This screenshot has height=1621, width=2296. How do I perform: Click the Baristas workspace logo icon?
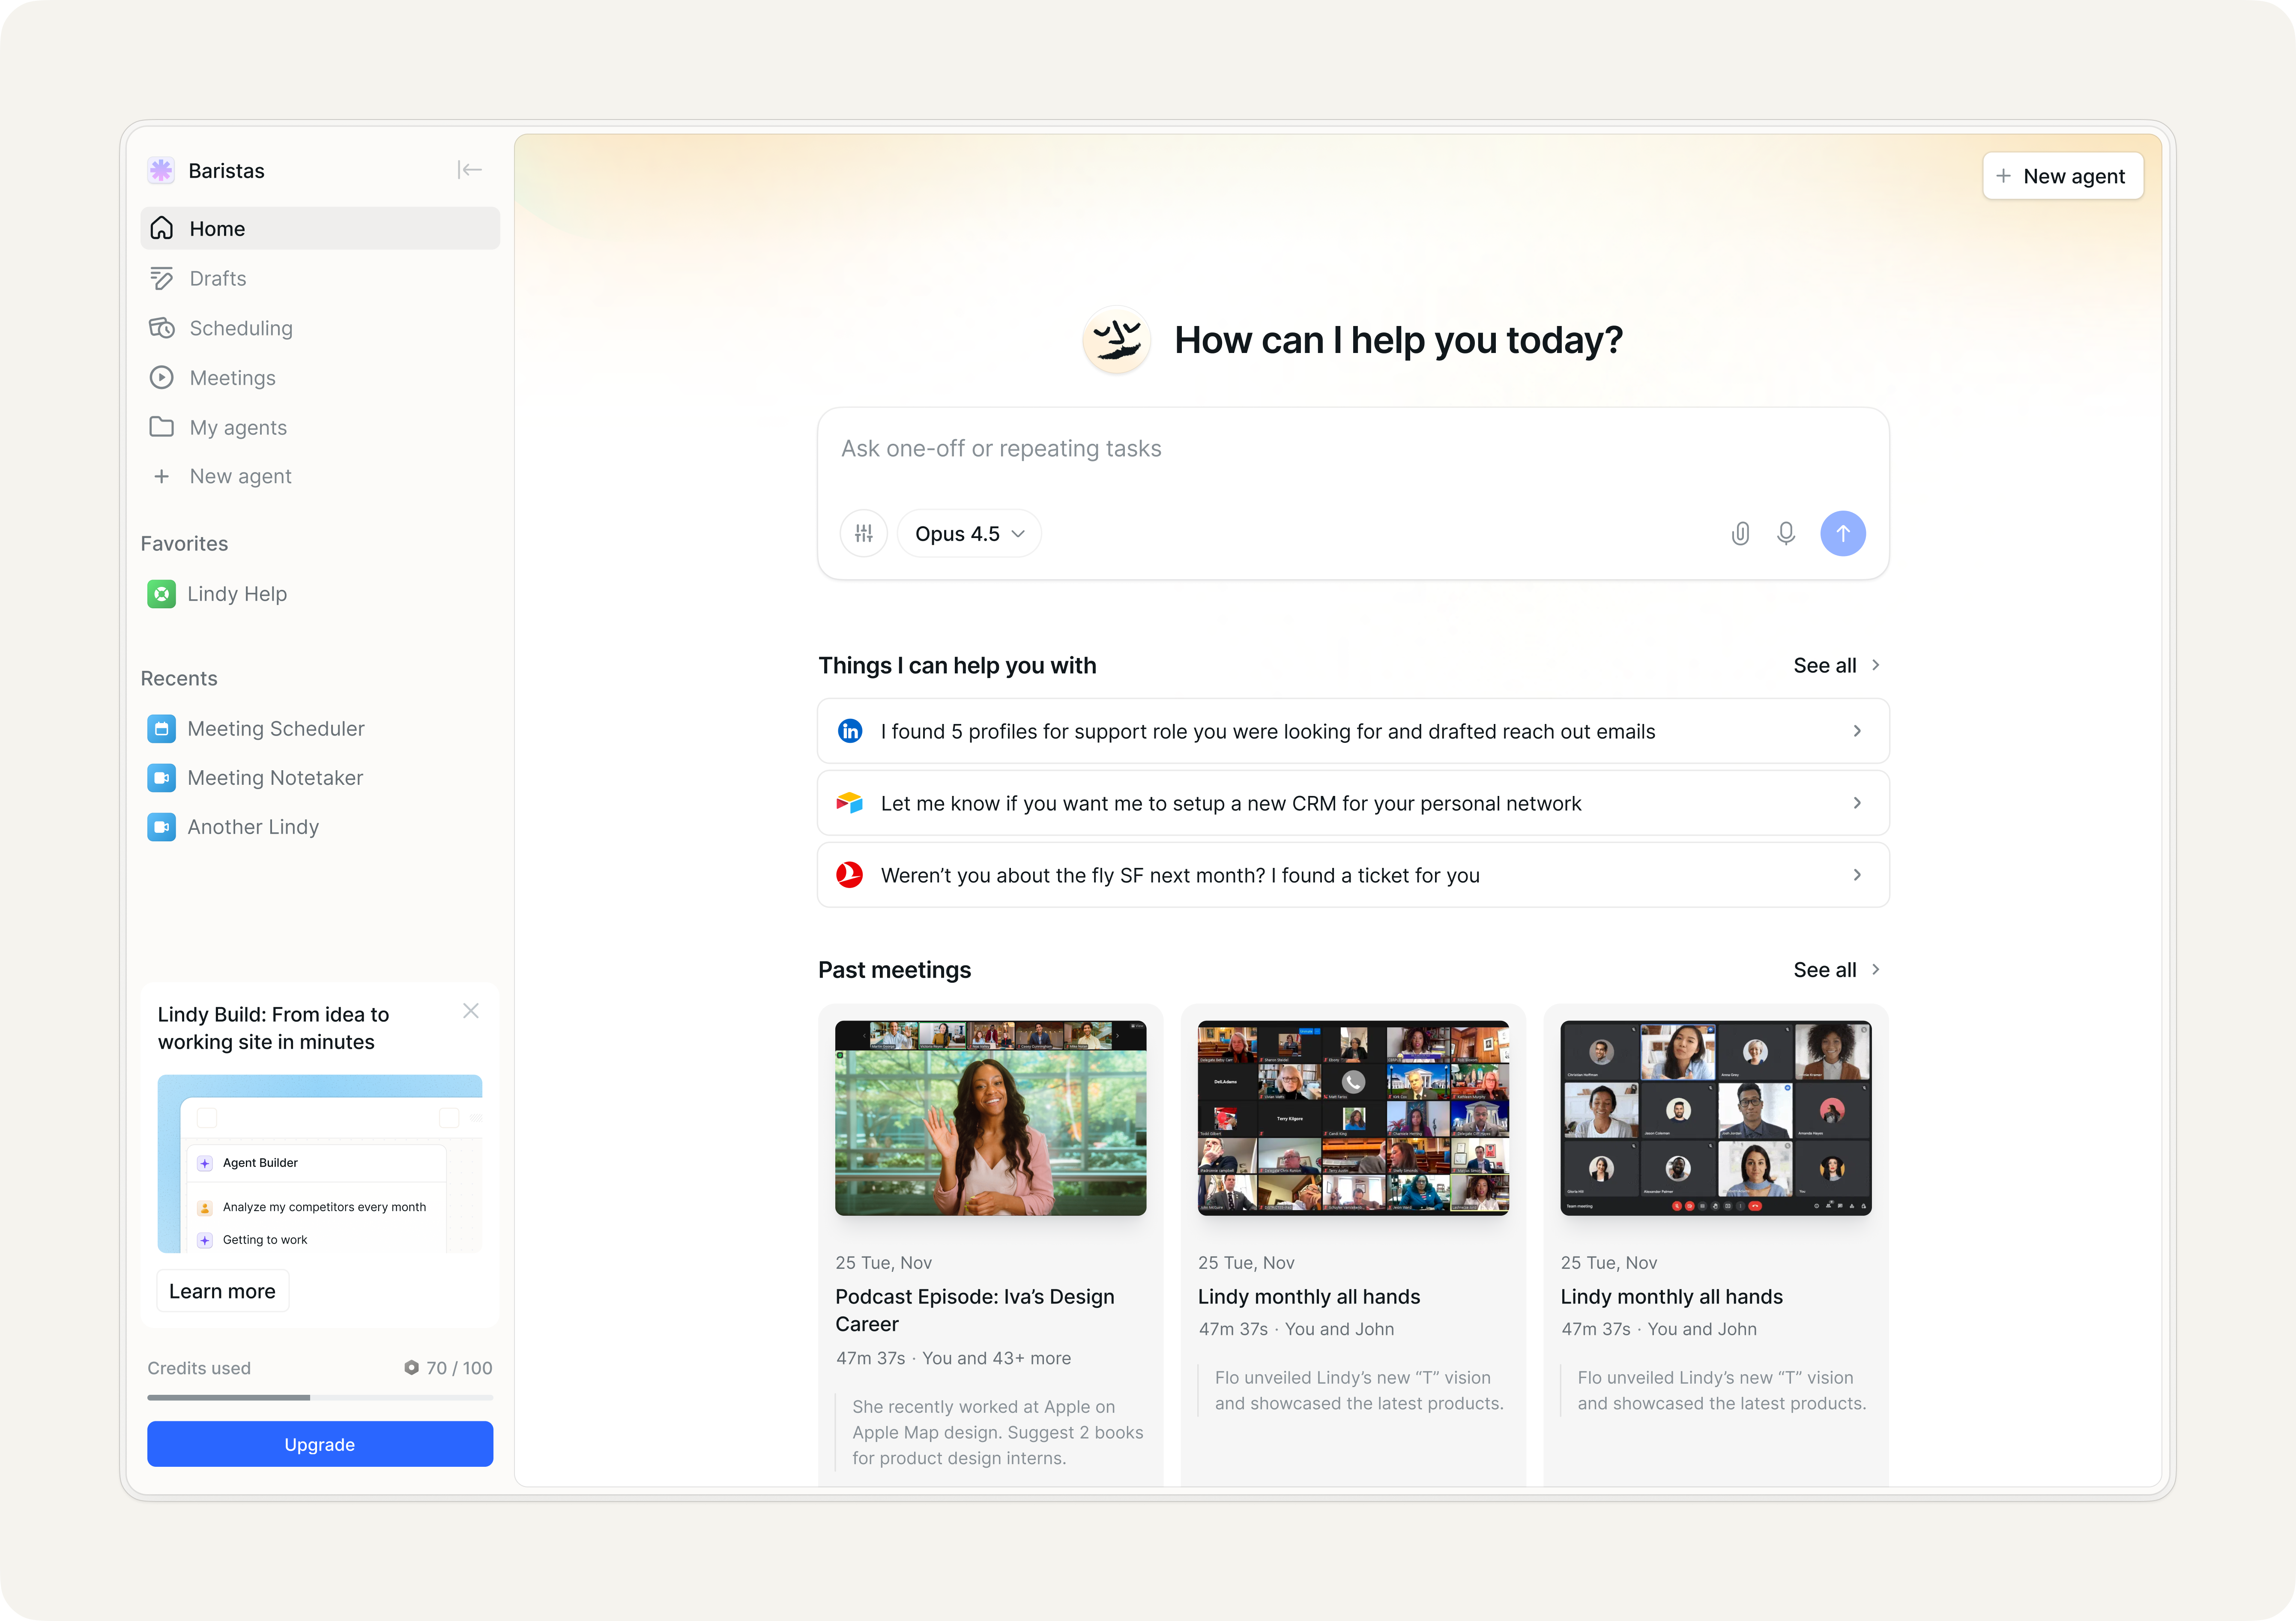(x=161, y=170)
